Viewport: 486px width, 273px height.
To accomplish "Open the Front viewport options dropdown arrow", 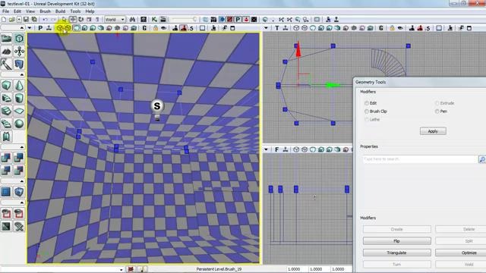I will (x=267, y=150).
